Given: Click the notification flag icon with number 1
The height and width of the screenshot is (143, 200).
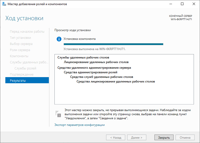Looking at the screenshot, I should [58, 114].
